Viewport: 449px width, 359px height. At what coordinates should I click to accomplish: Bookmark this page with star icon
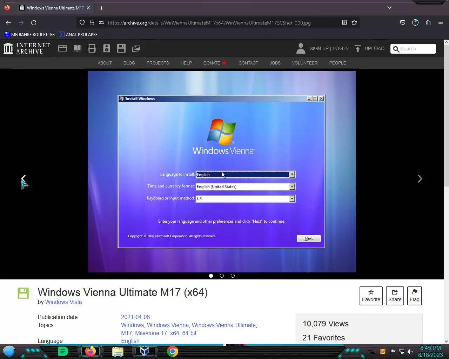coord(354,22)
